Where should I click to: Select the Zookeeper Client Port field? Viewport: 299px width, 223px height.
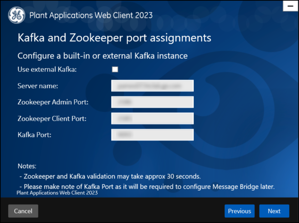coord(152,119)
